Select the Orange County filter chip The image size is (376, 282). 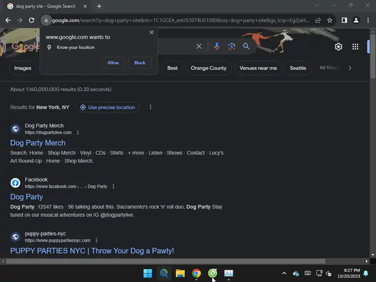[209, 68]
